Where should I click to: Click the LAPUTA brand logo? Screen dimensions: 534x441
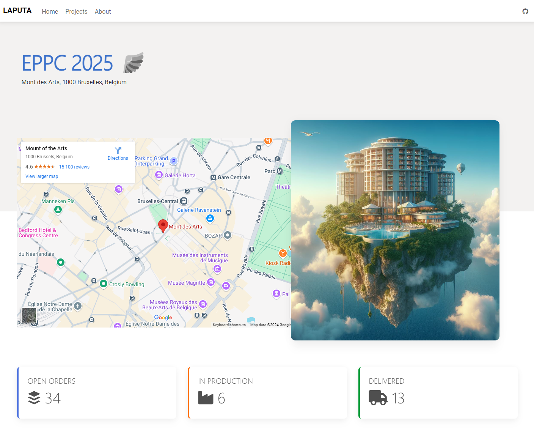click(17, 11)
